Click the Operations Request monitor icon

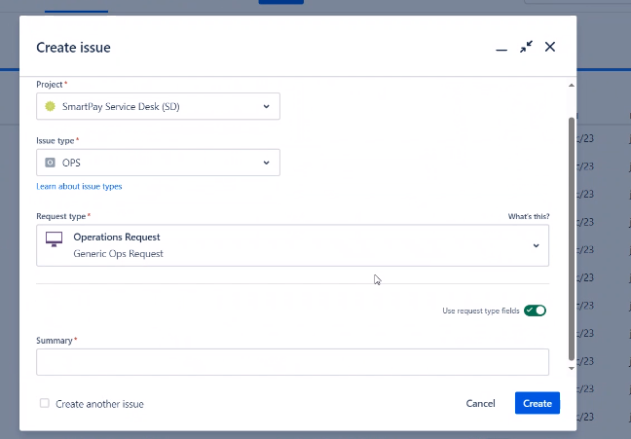click(x=54, y=239)
